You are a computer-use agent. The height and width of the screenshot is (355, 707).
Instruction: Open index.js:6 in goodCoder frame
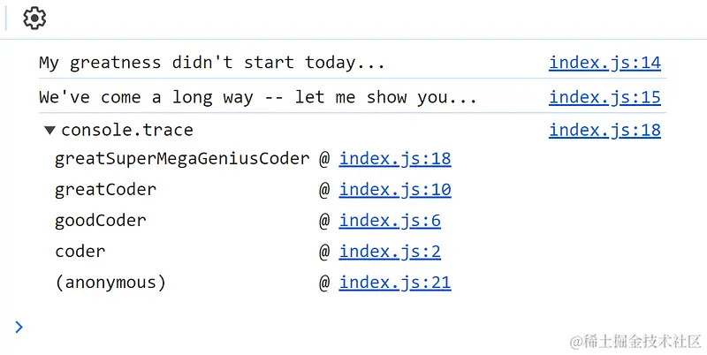[x=390, y=221]
